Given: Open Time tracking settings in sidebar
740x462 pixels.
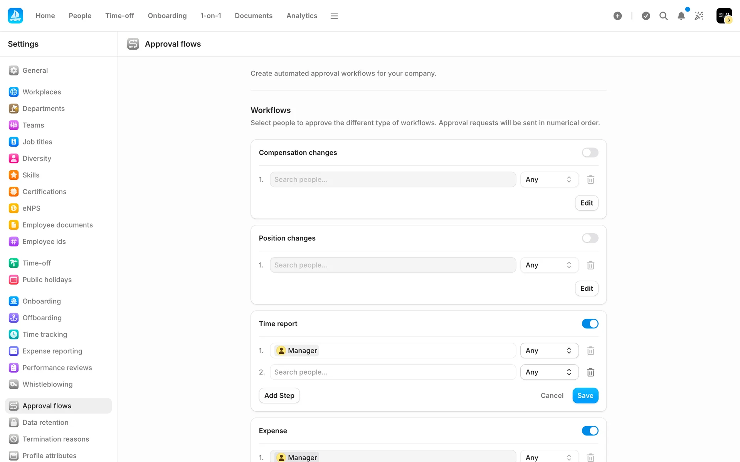Looking at the screenshot, I should tap(45, 335).
